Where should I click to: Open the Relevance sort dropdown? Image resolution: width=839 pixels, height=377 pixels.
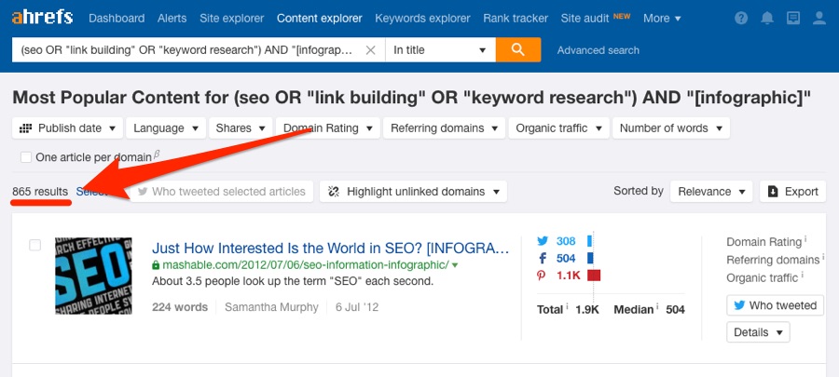pyautogui.click(x=711, y=192)
